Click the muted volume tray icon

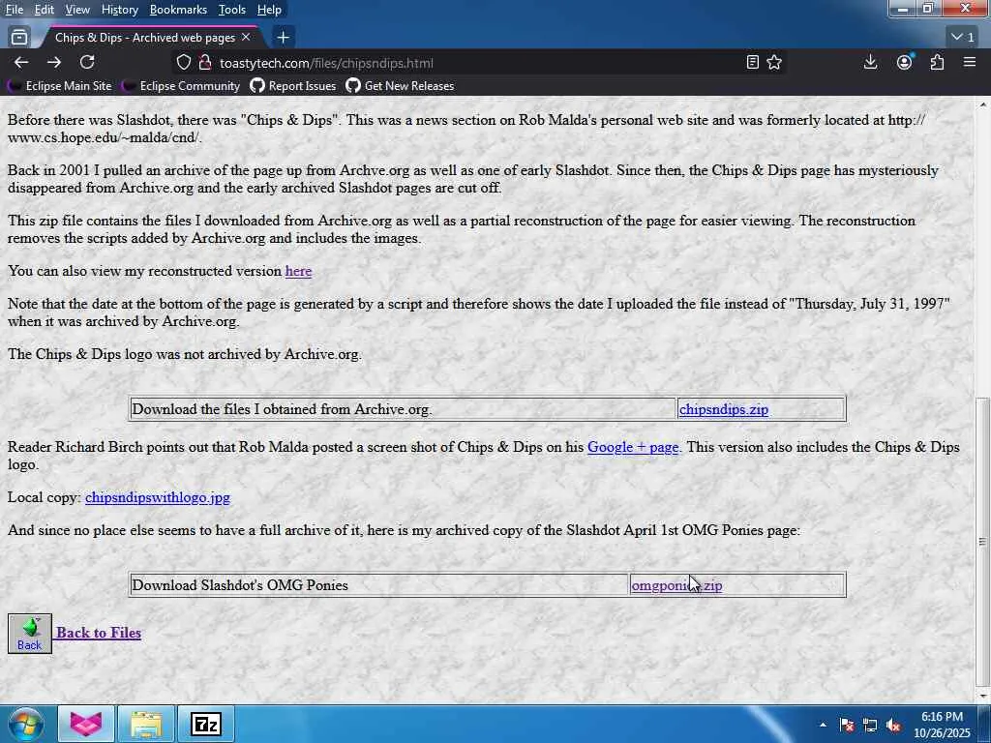893,726
